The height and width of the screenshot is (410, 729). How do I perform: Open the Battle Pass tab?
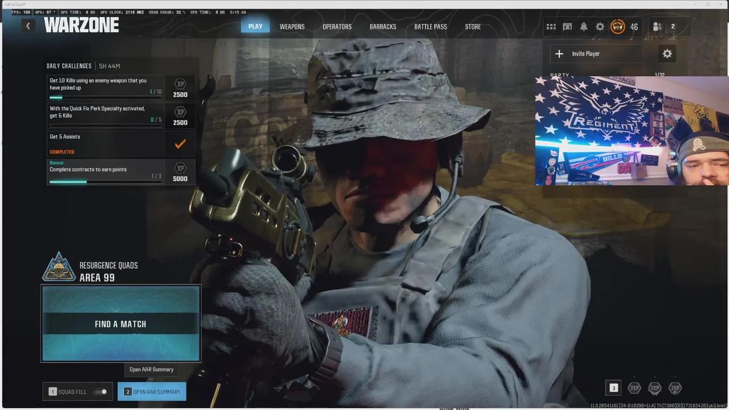click(x=431, y=27)
